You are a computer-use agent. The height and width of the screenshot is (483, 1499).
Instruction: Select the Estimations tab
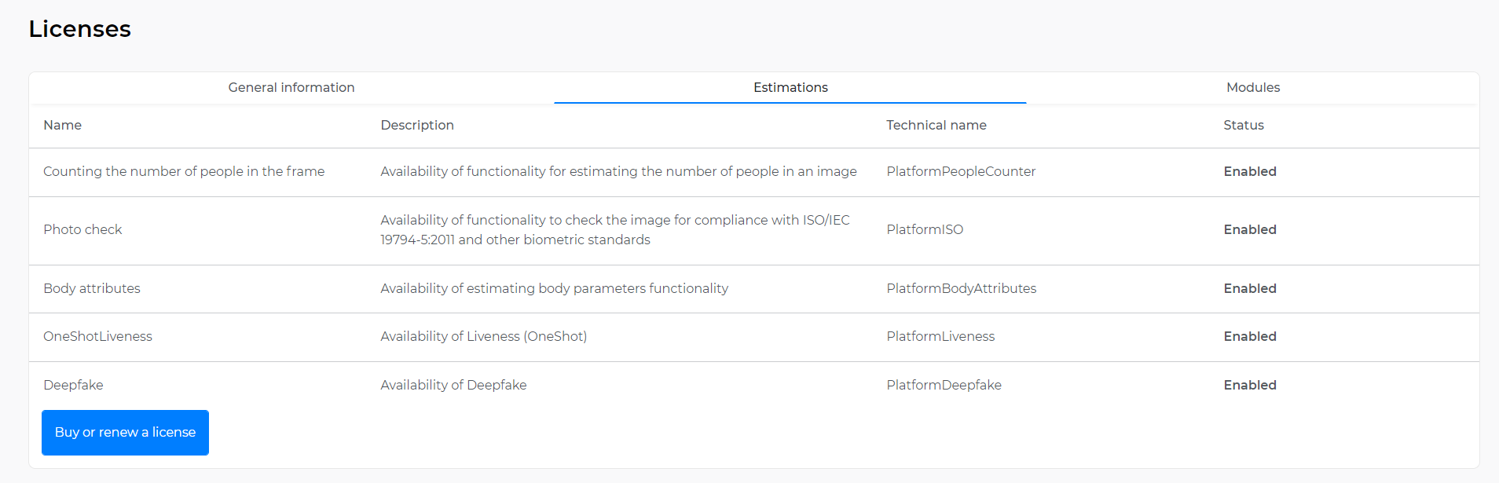[x=790, y=87]
